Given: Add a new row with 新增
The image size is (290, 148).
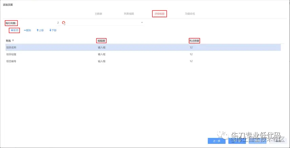Looking at the screenshot, I should pyautogui.click(x=15, y=30).
